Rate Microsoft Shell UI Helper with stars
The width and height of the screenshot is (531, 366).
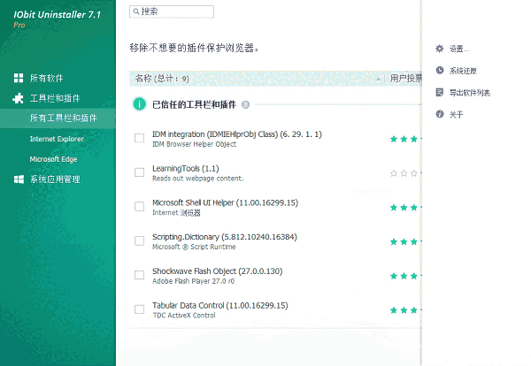406,207
